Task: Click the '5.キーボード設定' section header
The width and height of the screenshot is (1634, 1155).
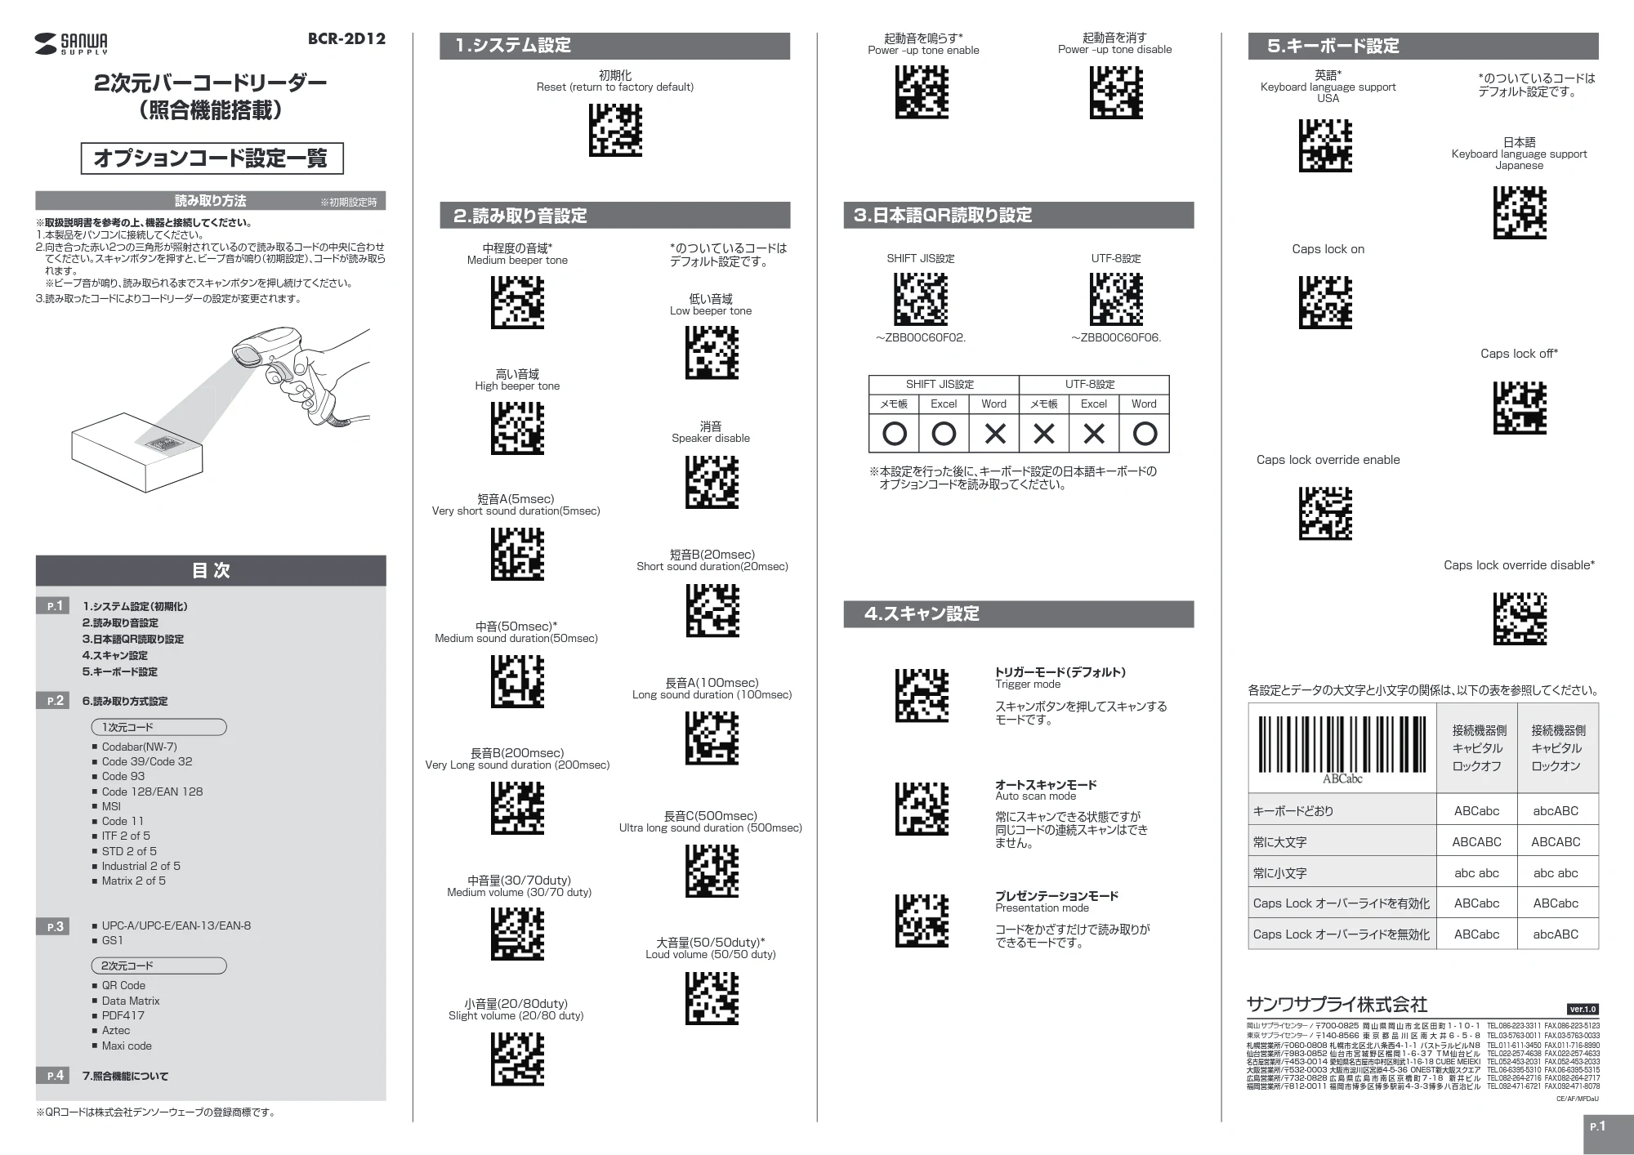Action: coord(1423,46)
